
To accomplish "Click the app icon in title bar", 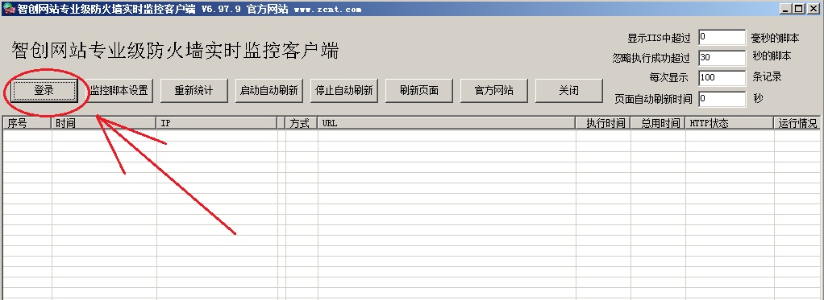I will pyautogui.click(x=8, y=9).
